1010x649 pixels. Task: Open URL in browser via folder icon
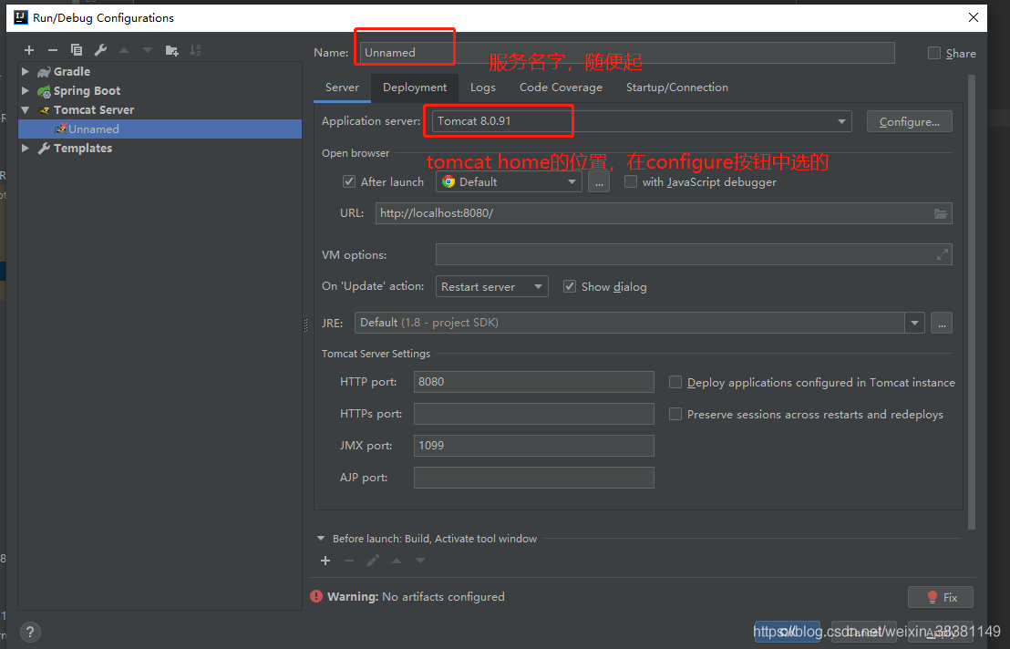pyautogui.click(x=941, y=213)
